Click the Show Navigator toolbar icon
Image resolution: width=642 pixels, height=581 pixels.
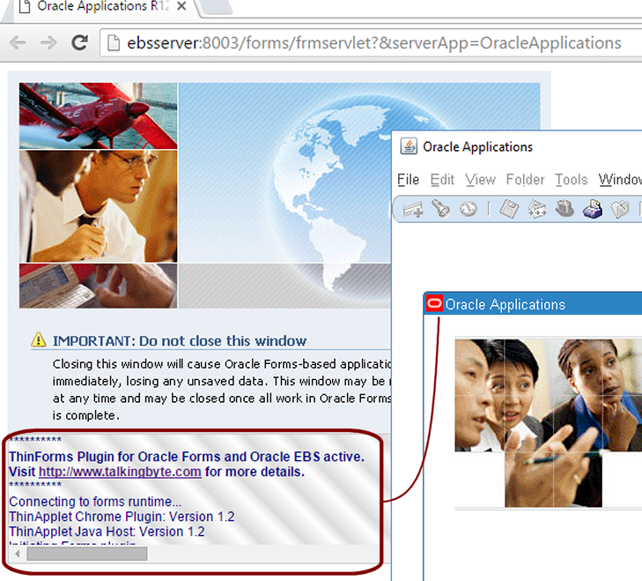click(468, 209)
